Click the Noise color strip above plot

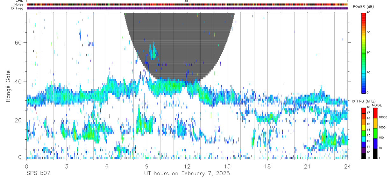coord(187,4)
